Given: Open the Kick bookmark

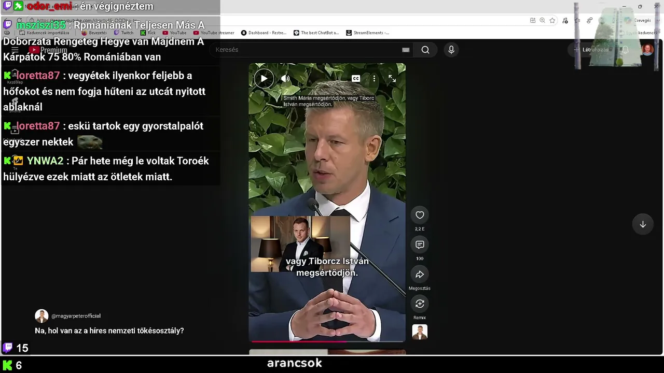Looking at the screenshot, I should point(148,33).
